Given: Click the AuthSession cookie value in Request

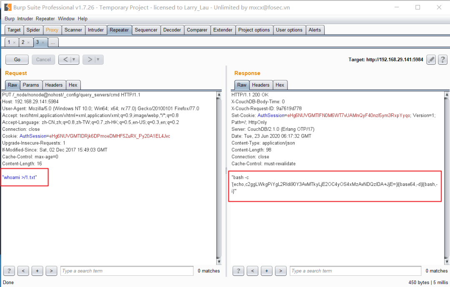Looking at the screenshot, I should pyautogui.click(x=110, y=136).
